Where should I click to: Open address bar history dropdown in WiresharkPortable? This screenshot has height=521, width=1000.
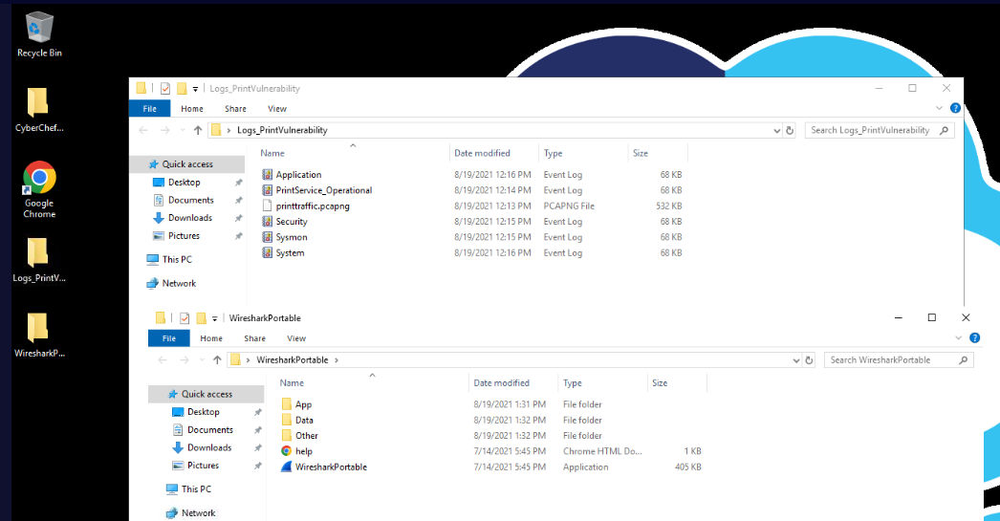pyautogui.click(x=796, y=360)
